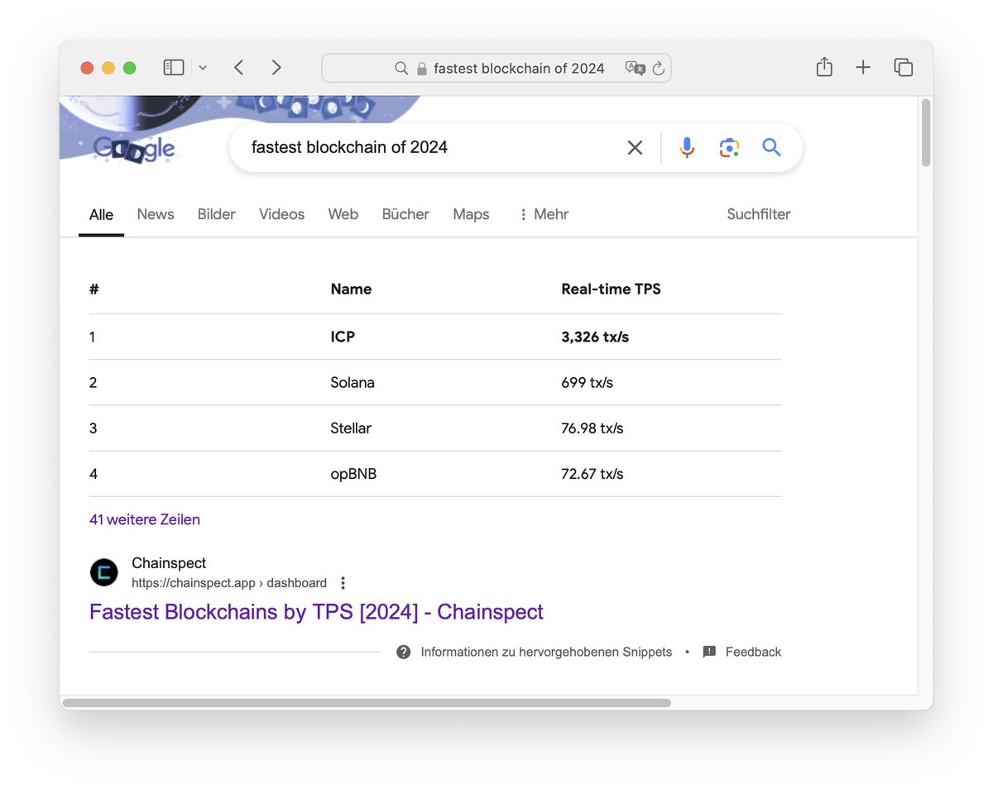993x789 pixels.
Task: Submit search with the blue magnifier icon
Action: pyautogui.click(x=771, y=148)
